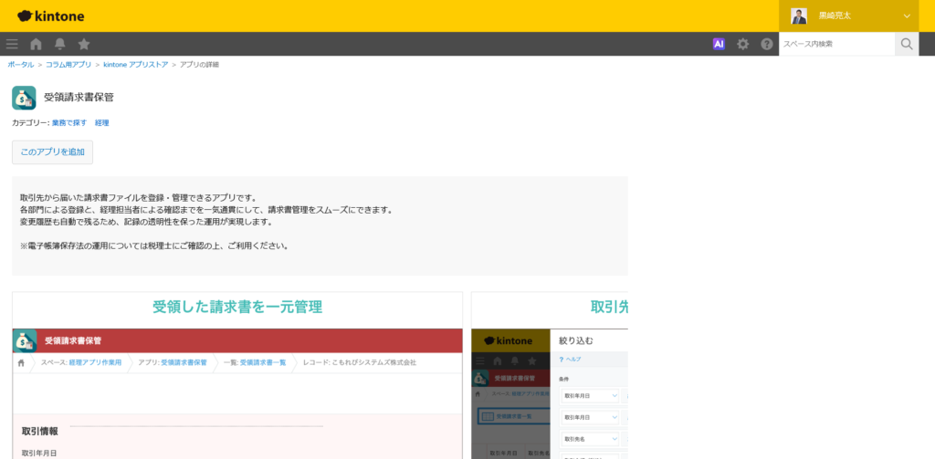Screen dimensions: 935x459
Task: Launch the AI assistant icon
Action: (719, 44)
